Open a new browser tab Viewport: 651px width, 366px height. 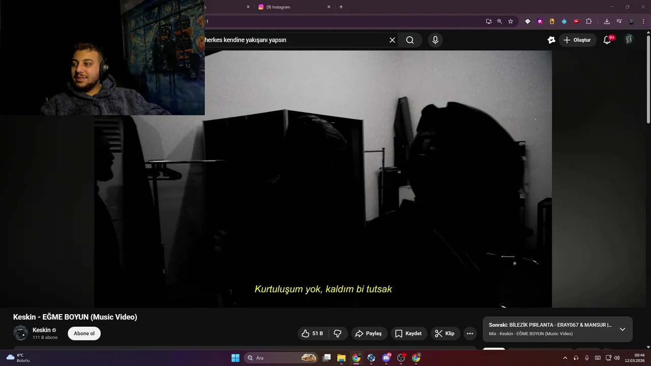(x=341, y=7)
